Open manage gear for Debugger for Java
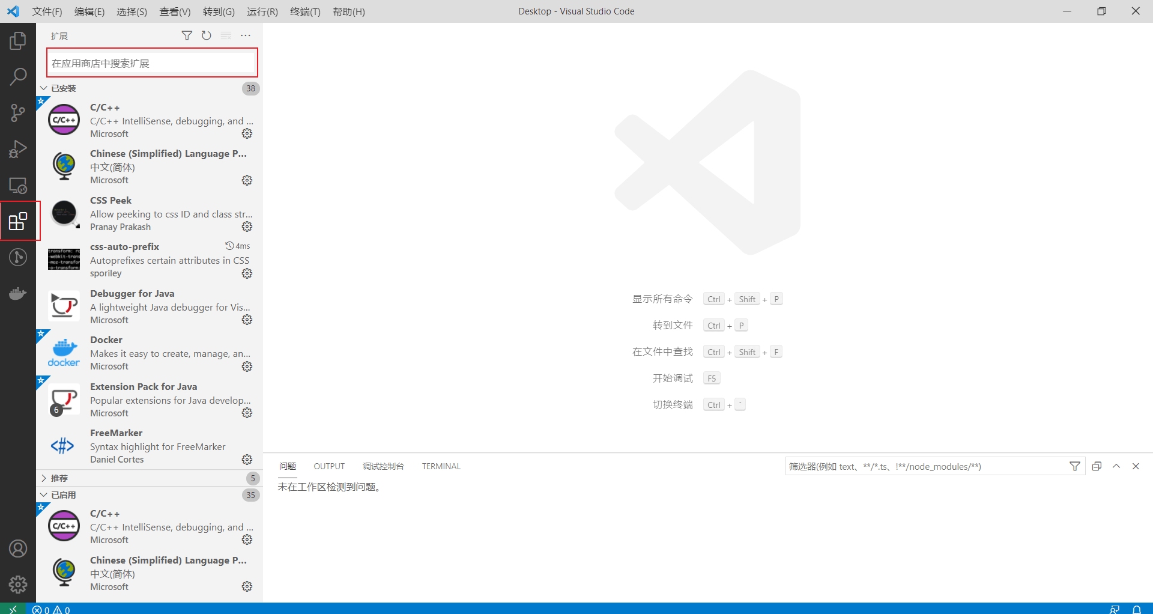 pos(247,320)
